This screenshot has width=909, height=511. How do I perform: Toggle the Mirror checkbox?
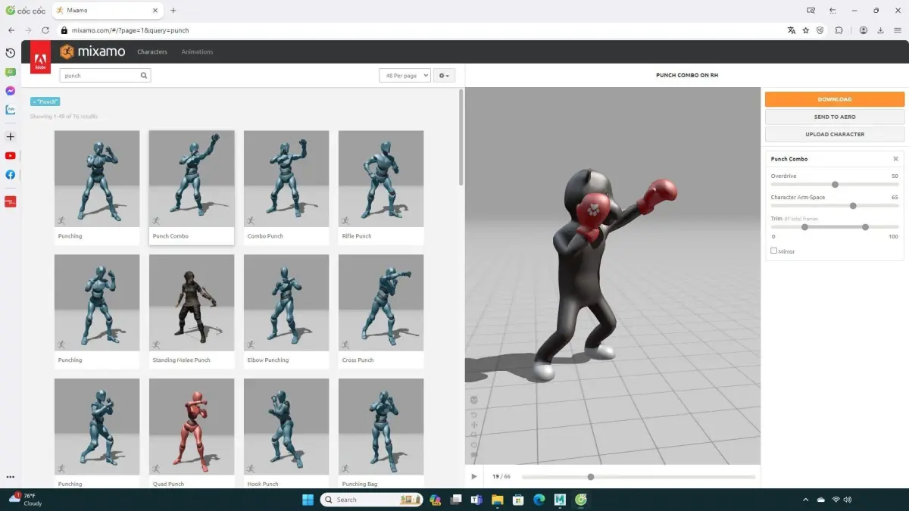(773, 251)
